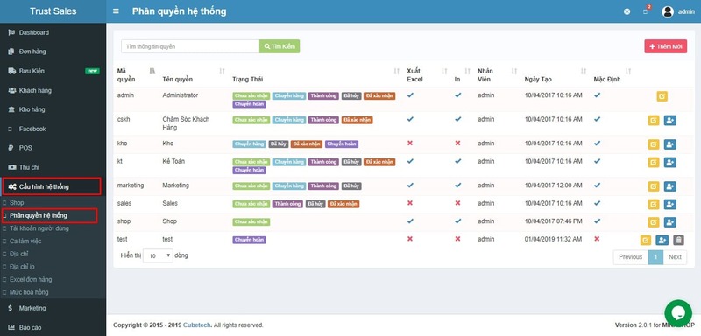701x336 pixels.
Task: Edit the cskh role
Action: pos(654,120)
